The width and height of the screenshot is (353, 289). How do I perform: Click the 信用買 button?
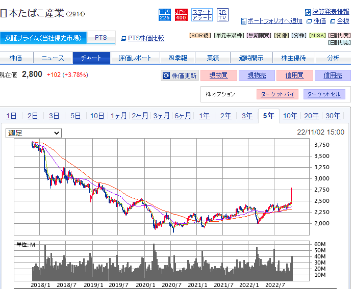pos(295,75)
